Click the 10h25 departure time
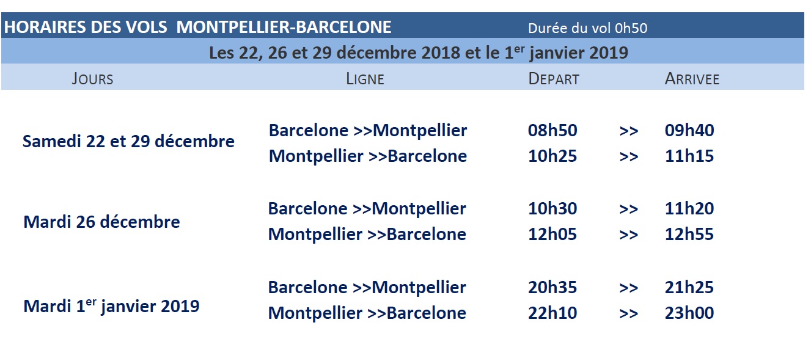The height and width of the screenshot is (350, 811). point(552,156)
